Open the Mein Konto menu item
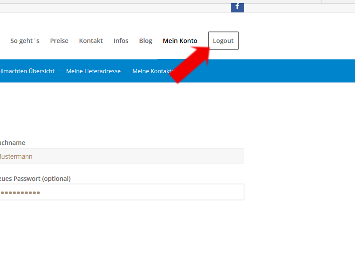This screenshot has width=355, height=266. coord(180,41)
